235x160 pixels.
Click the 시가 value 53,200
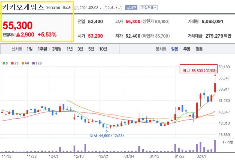(x=95, y=36)
